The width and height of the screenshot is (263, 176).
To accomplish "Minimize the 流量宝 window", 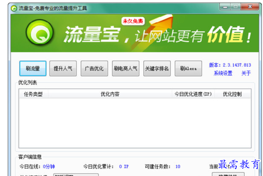I will pos(225,7).
